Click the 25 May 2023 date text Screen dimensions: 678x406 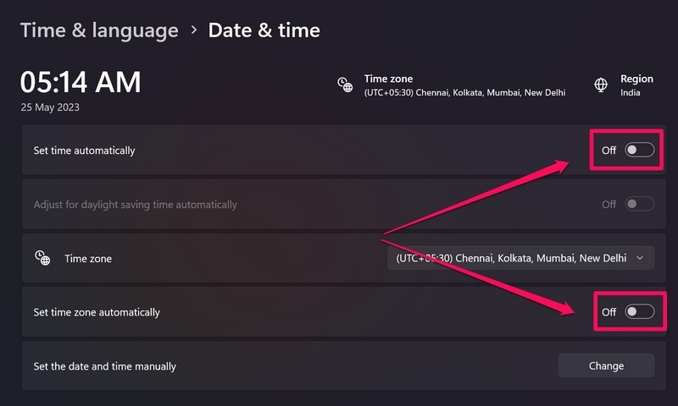point(51,108)
